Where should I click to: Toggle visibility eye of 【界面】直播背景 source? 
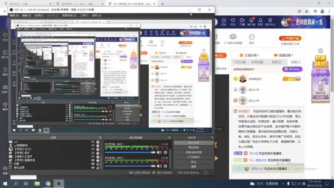pos(93,160)
